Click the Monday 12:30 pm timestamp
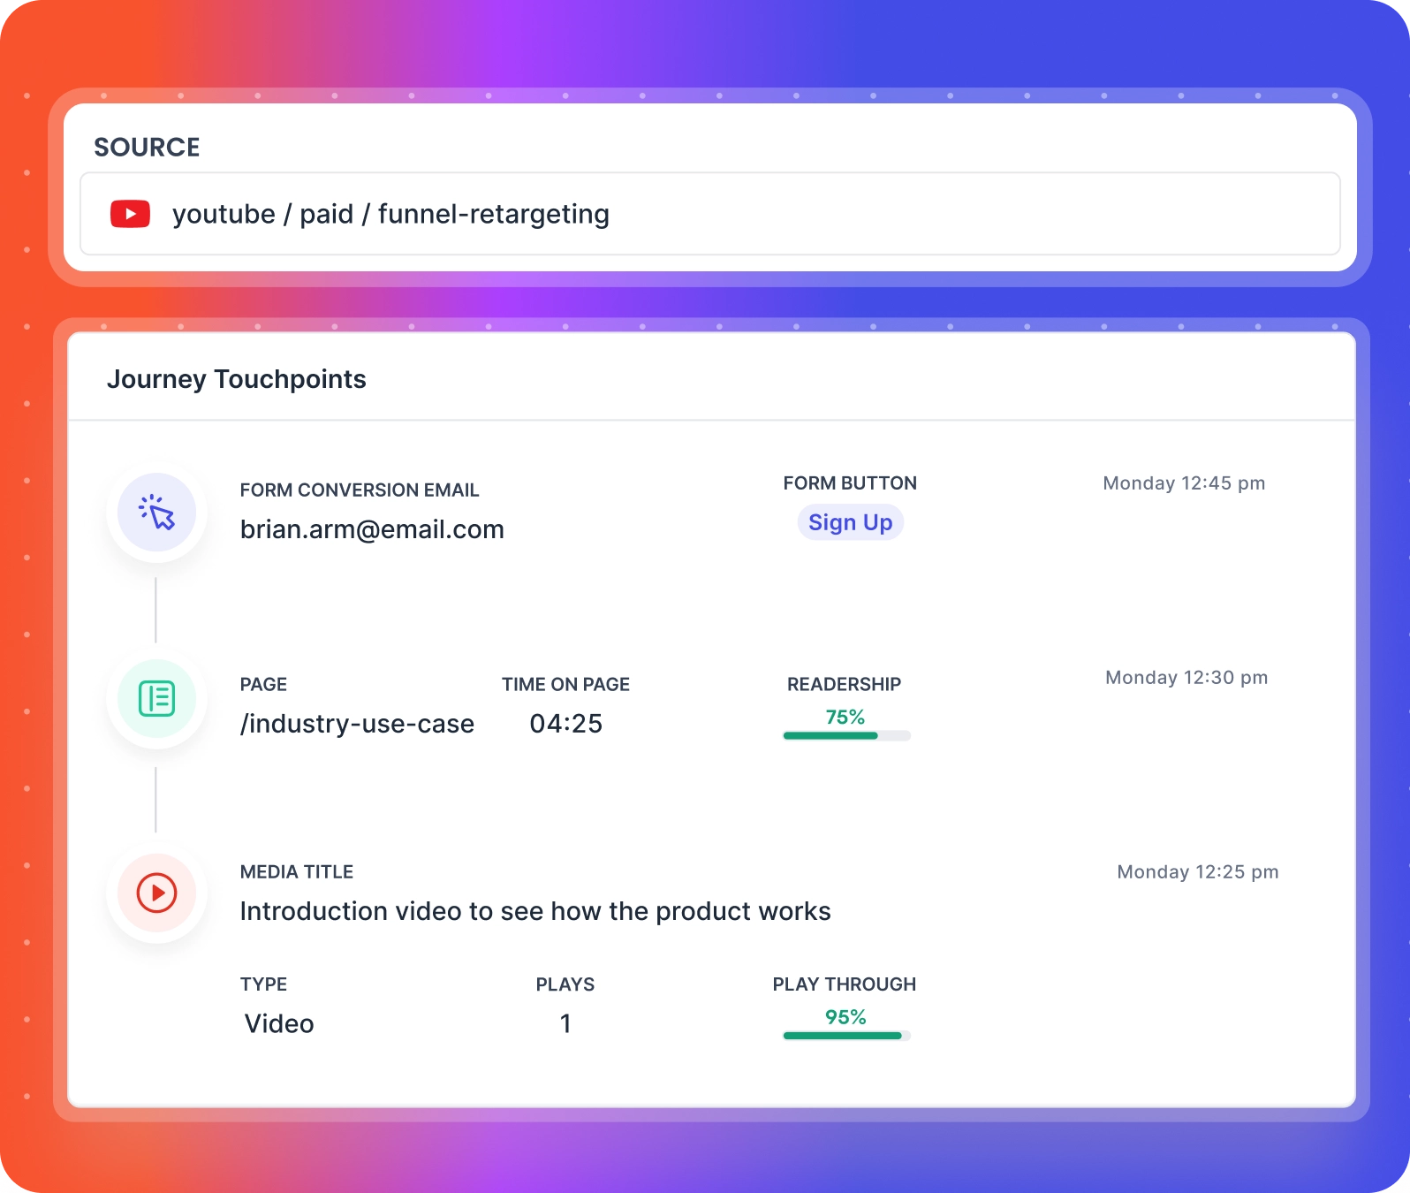The image size is (1410, 1193). 1186,678
